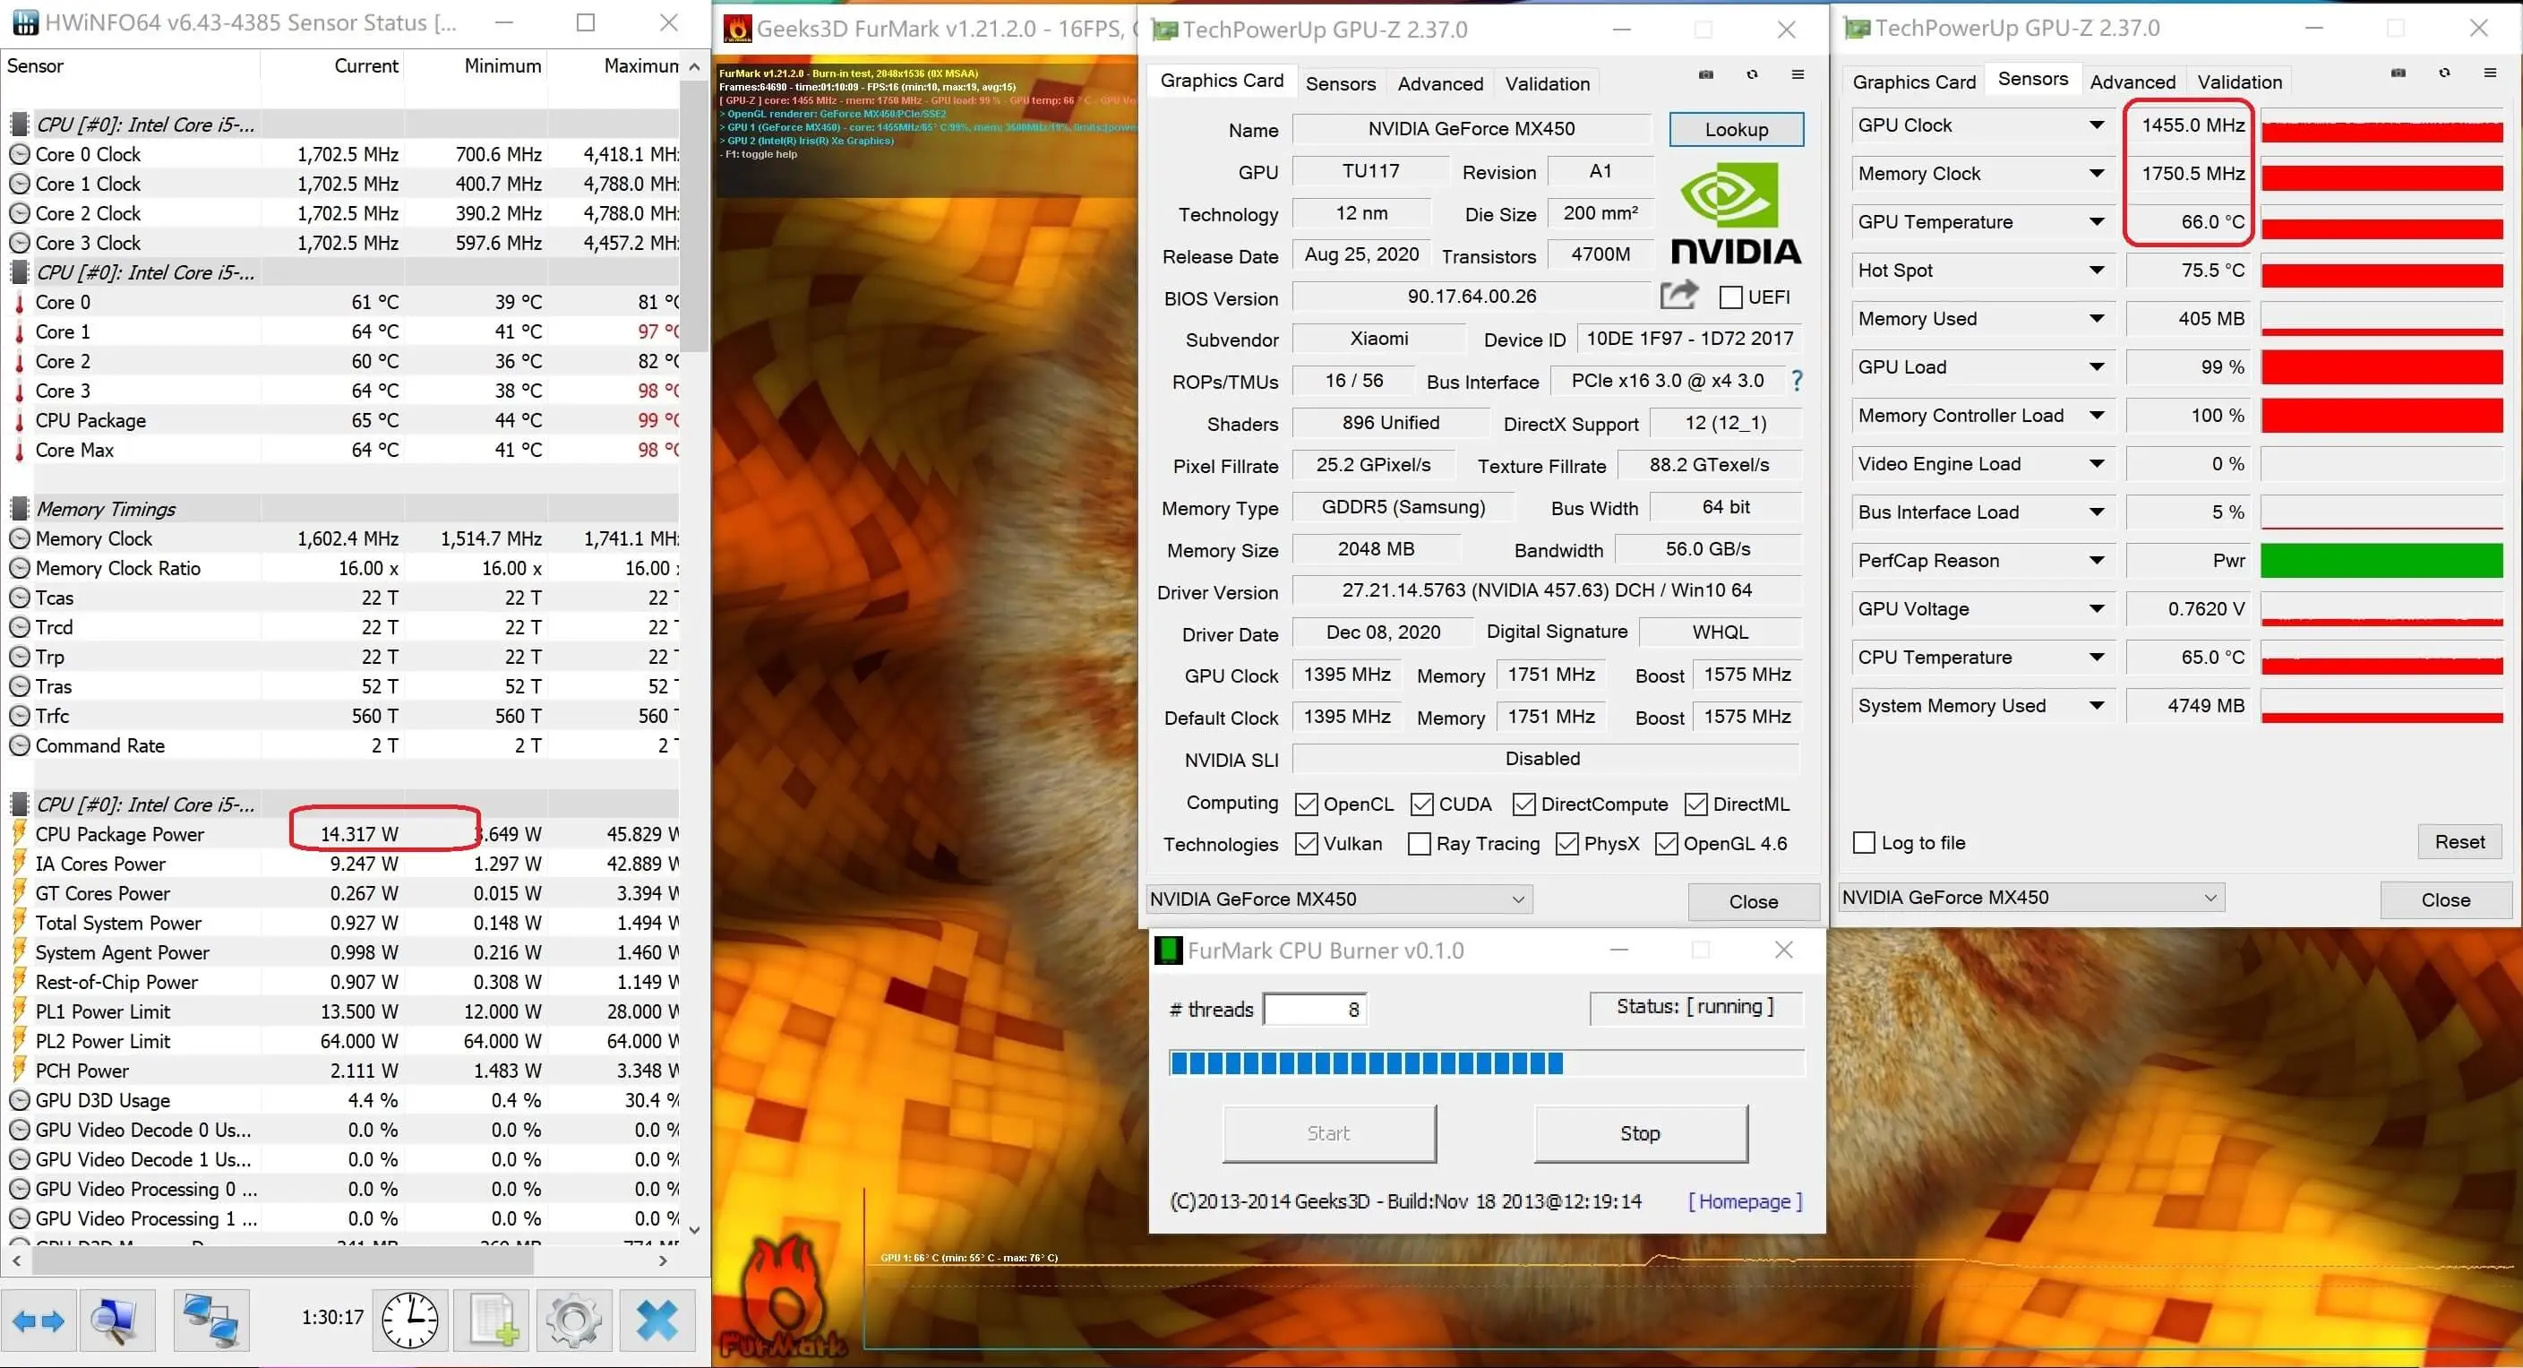Open GPU Voltage sensor dropdown arrow

[x=2096, y=609]
